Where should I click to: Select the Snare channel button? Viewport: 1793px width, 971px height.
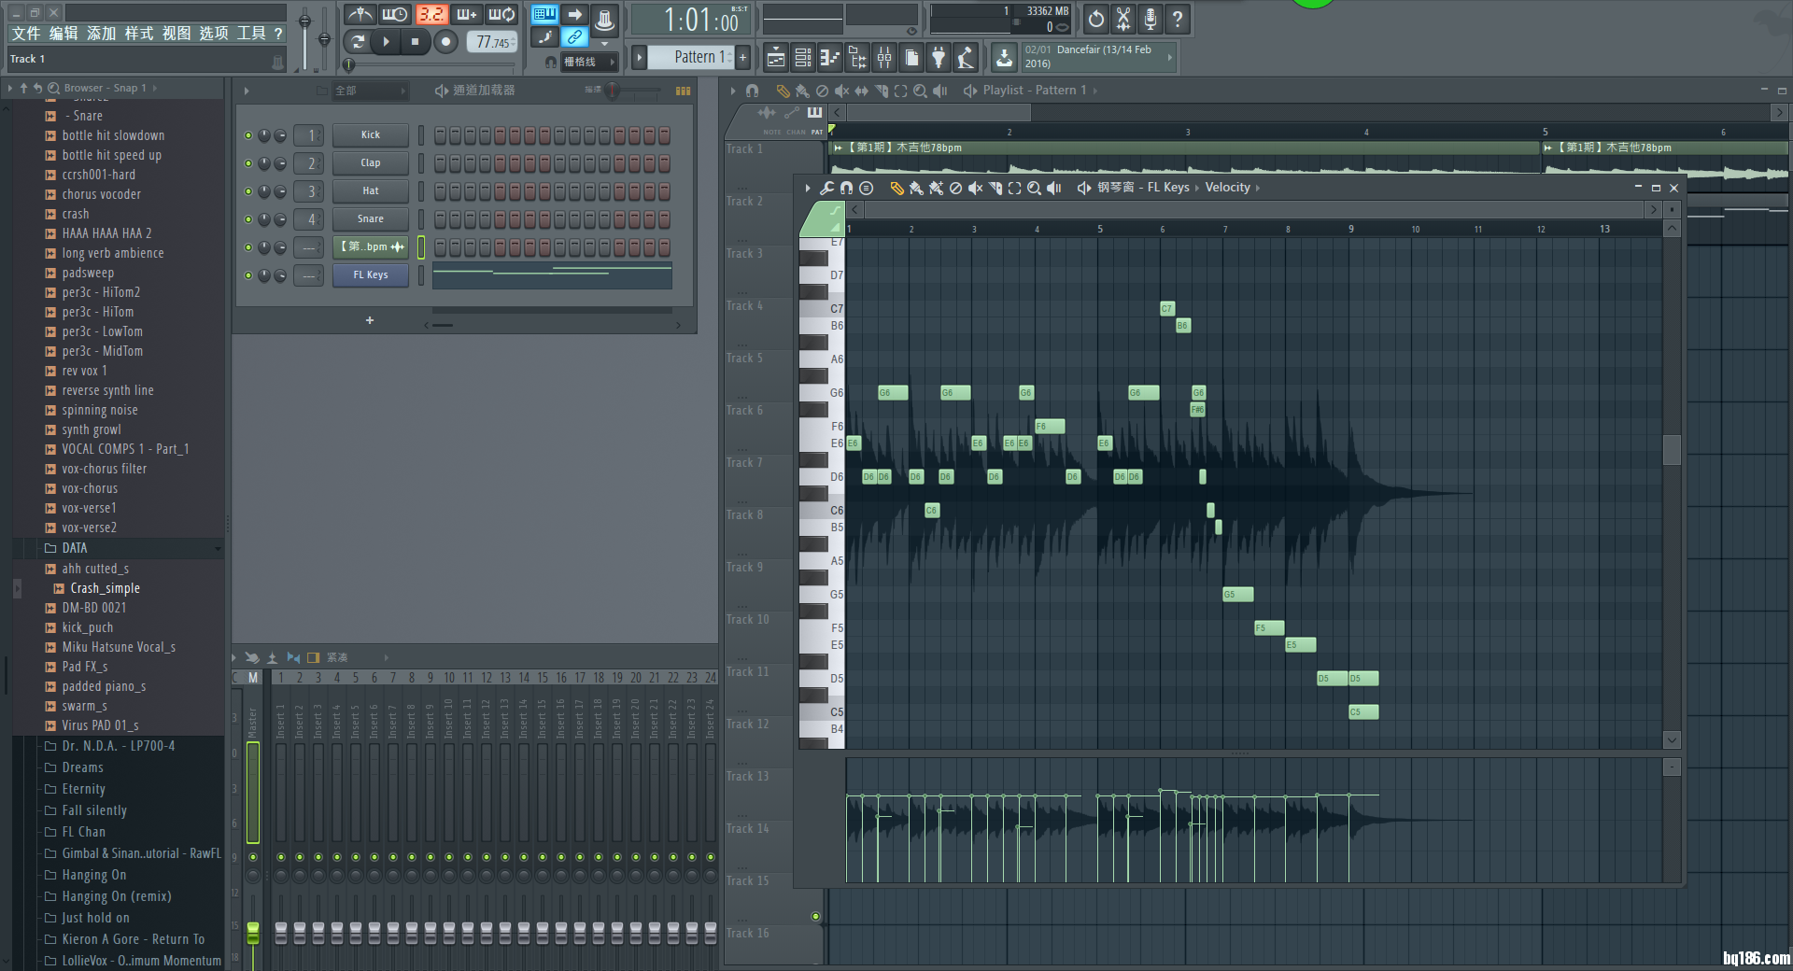tap(371, 219)
